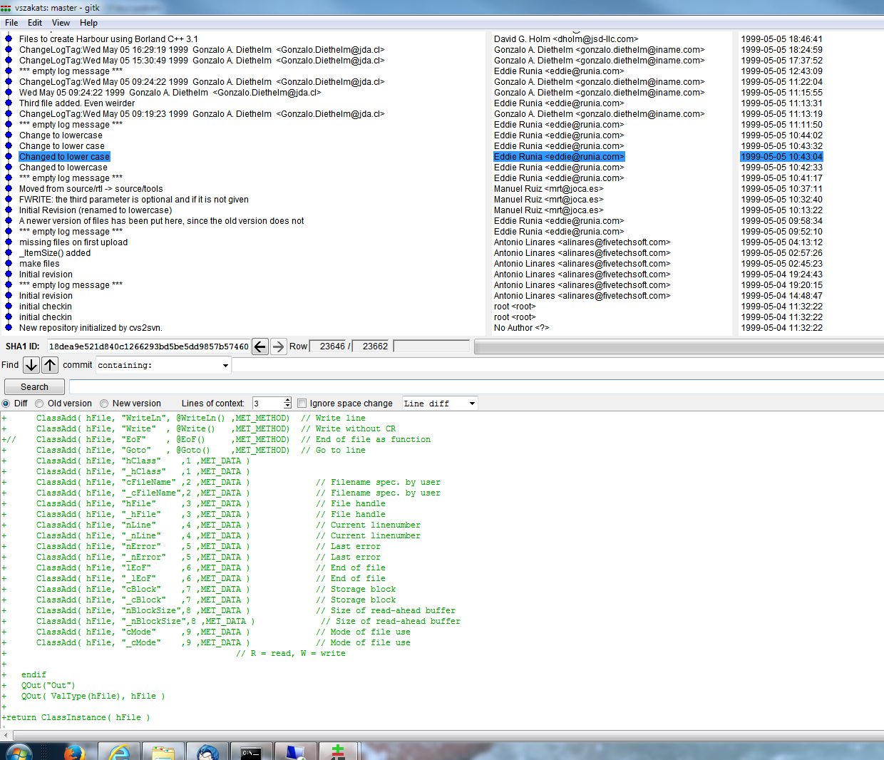Enable Ignore space change checkbox

coord(302,404)
